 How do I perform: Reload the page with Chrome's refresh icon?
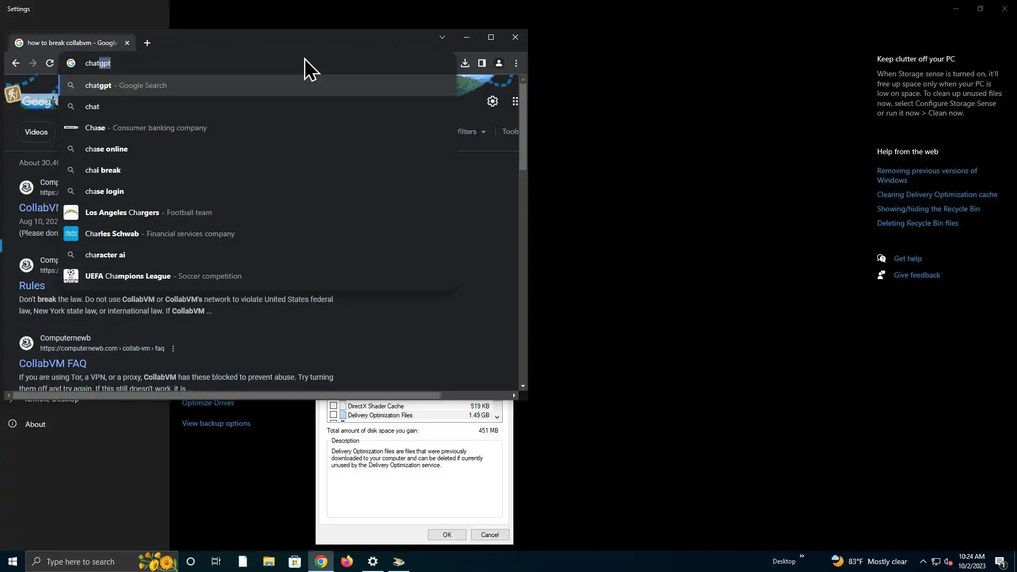(50, 63)
